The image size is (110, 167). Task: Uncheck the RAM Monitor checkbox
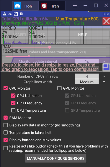pyautogui.click(x=5, y=118)
